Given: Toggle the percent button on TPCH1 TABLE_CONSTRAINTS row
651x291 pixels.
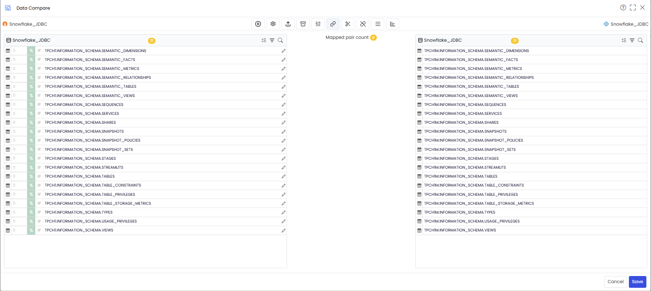Looking at the screenshot, I should tap(31, 185).
